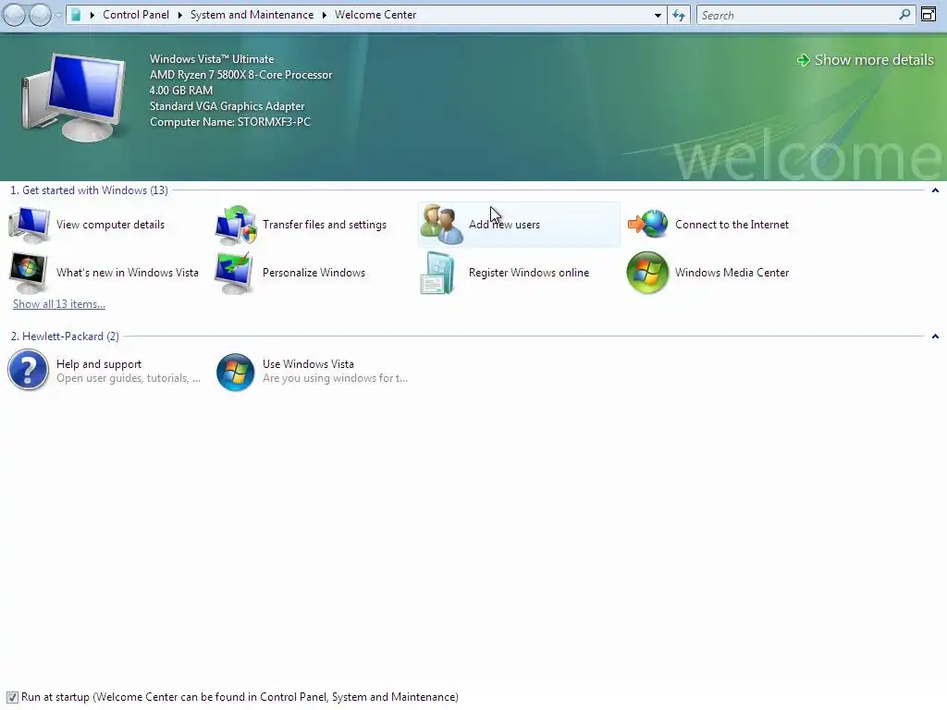Click the Register Windows online icon
947x710 pixels.
pyautogui.click(x=437, y=273)
